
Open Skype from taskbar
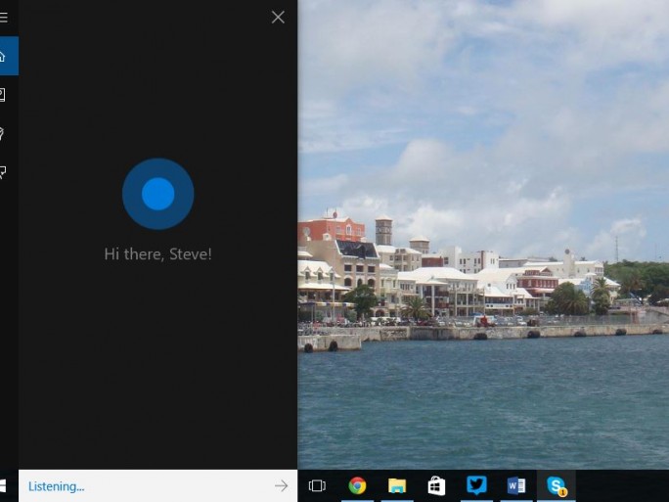pos(557,485)
